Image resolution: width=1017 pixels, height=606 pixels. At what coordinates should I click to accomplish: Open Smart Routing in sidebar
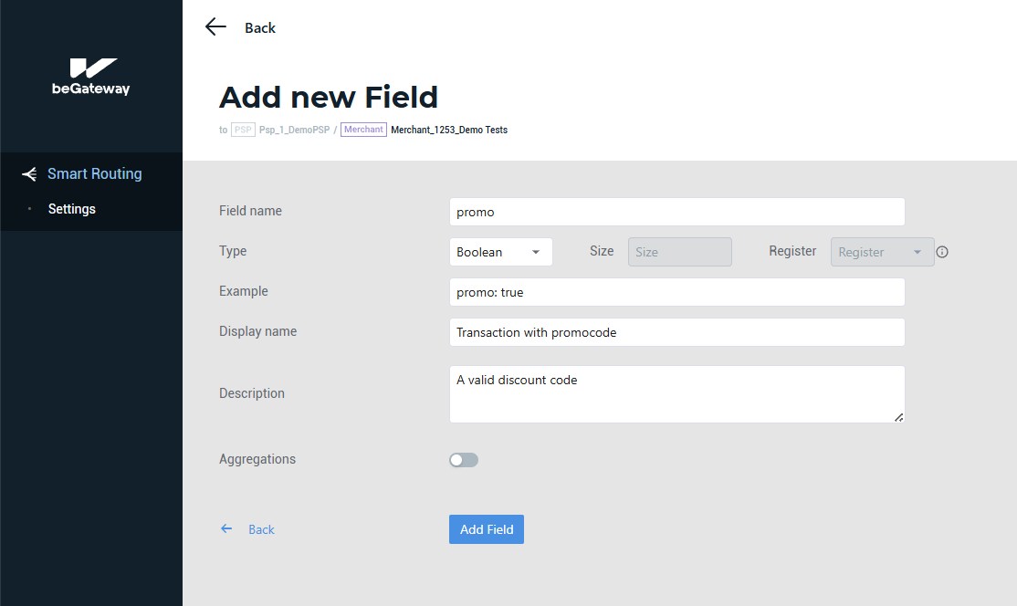[94, 174]
